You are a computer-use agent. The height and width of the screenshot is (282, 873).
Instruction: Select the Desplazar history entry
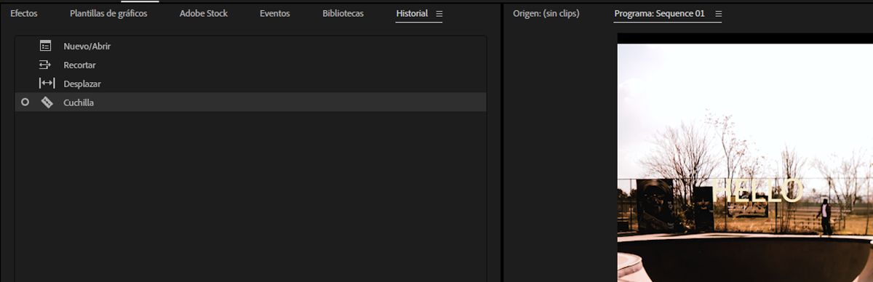[250, 84]
